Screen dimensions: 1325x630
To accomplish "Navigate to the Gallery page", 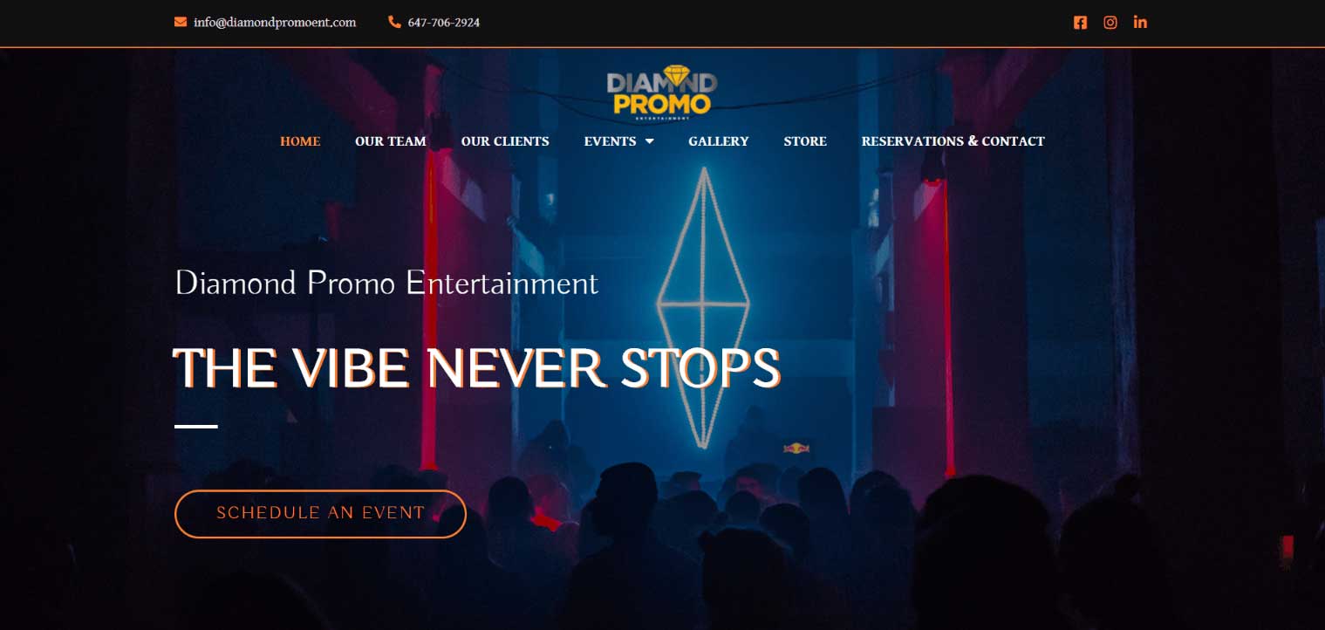I will [719, 141].
